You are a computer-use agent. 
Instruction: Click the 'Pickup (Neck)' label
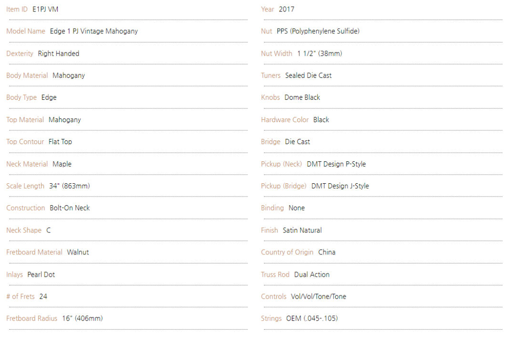(281, 164)
